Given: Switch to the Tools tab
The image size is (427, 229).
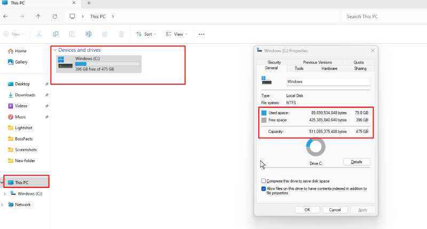Looking at the screenshot, I should (299, 68).
